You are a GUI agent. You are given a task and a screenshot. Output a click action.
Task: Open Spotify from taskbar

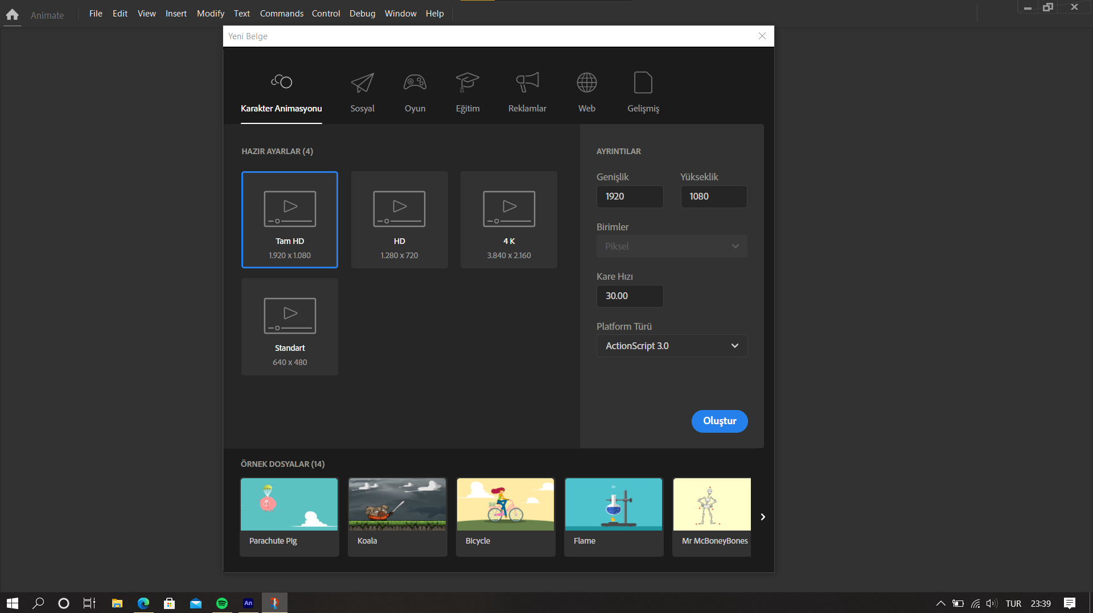(222, 603)
